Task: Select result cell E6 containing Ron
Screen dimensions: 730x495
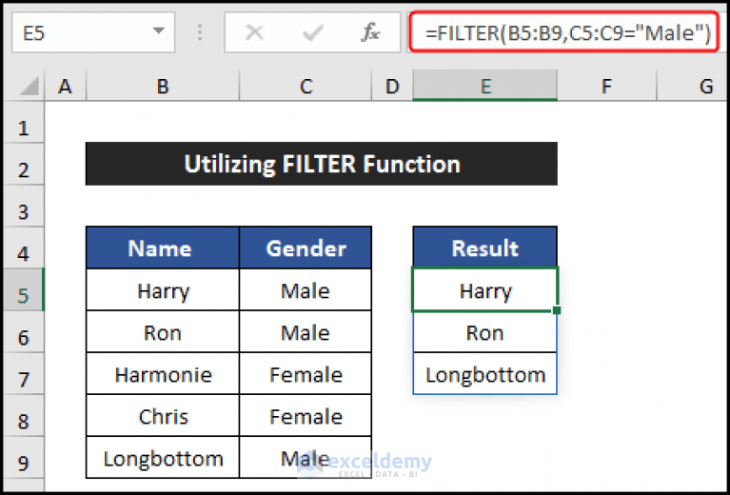Action: (x=485, y=331)
